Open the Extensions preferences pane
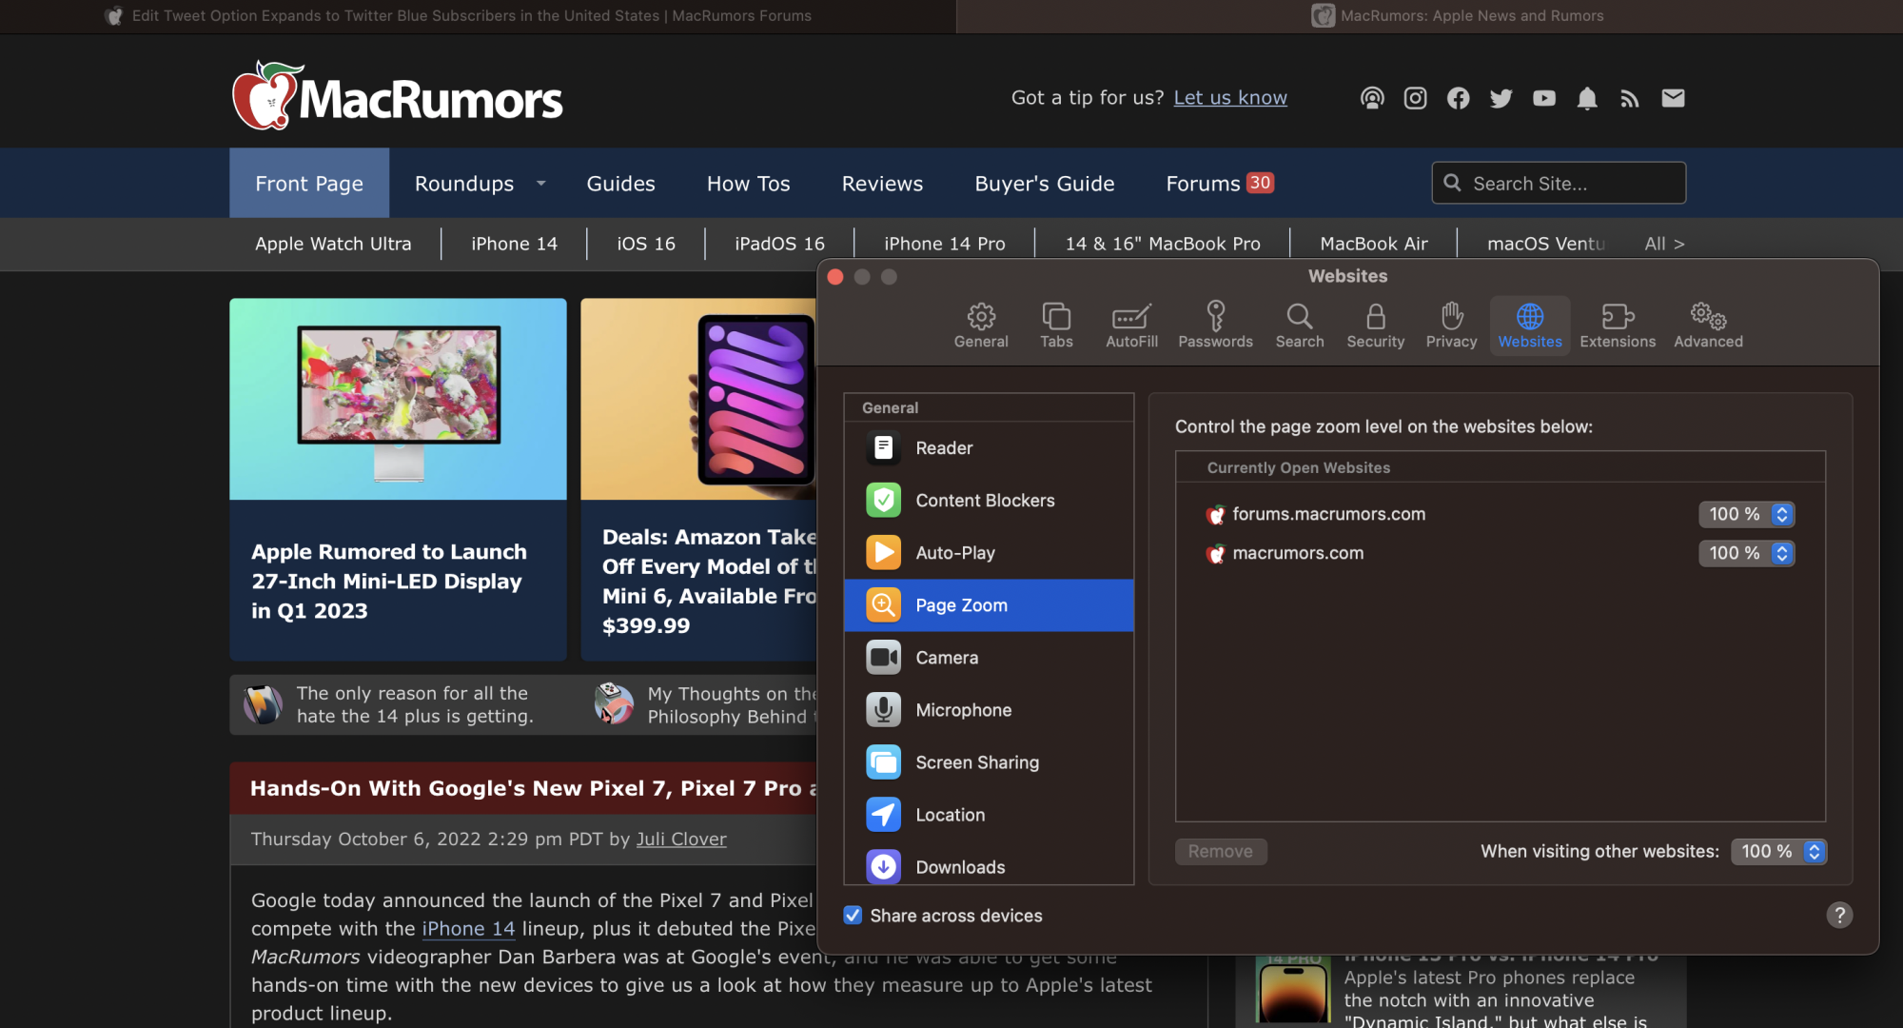Viewport: 1903px width, 1028px height. click(x=1618, y=325)
